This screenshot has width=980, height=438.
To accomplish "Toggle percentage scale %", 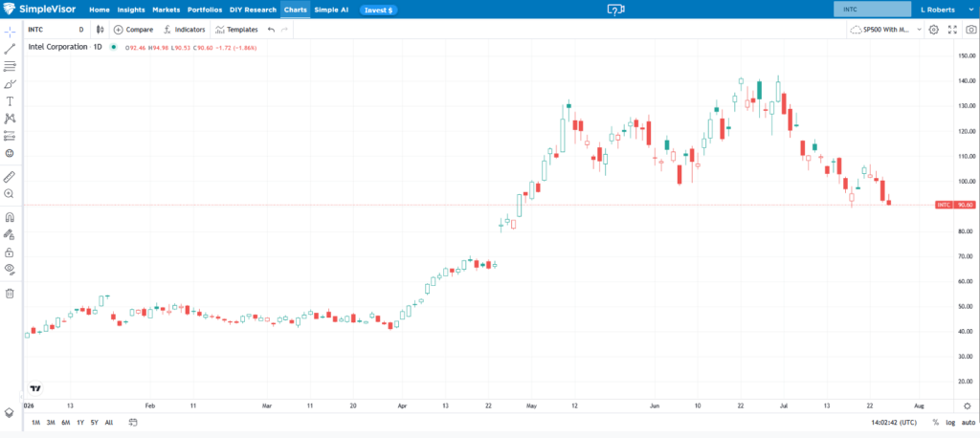I will 936,423.
